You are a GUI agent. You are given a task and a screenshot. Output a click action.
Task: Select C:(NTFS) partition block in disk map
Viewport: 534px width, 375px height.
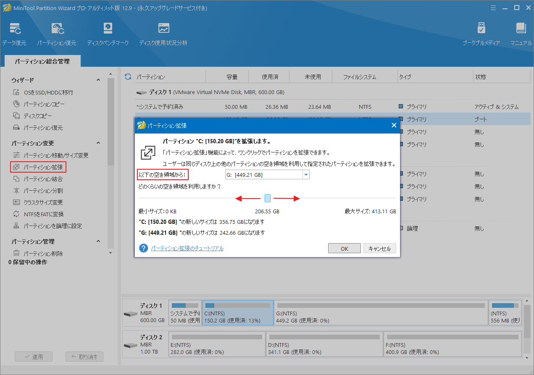tap(238, 313)
